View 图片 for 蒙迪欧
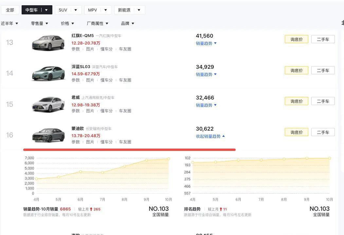The width and height of the screenshot is (344, 235). (x=90, y=142)
